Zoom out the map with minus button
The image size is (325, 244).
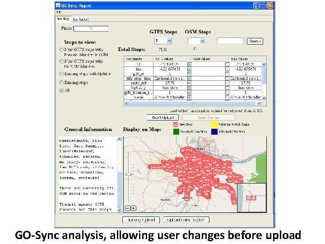[x=128, y=208]
